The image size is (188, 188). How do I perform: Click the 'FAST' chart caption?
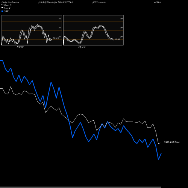(x=20, y=47)
